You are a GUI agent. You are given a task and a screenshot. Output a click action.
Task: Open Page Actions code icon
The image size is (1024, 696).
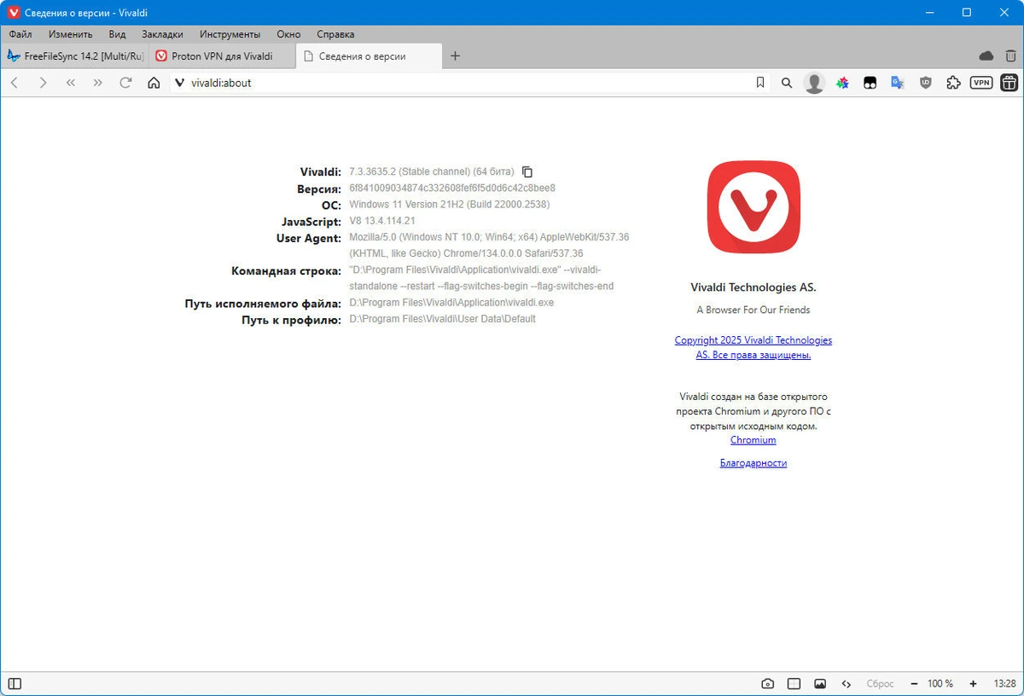coord(847,683)
